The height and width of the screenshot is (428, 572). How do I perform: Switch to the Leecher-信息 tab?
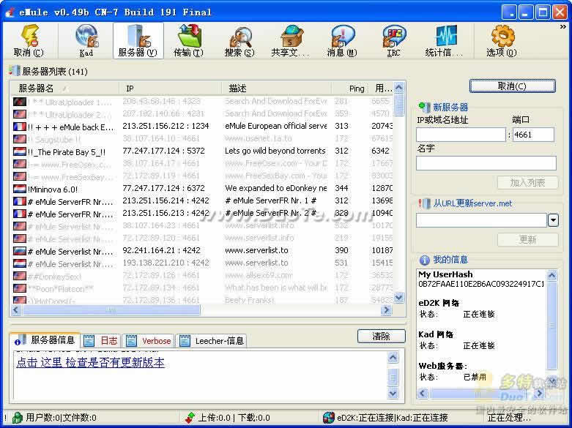211,341
